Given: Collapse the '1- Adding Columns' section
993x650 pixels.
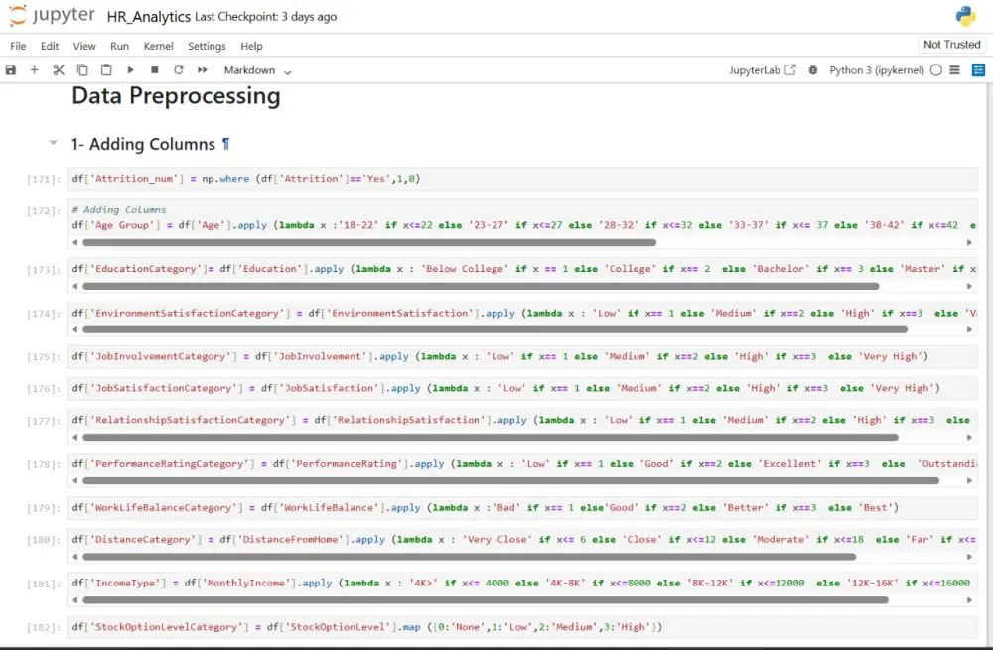Looking at the screenshot, I should (x=53, y=143).
